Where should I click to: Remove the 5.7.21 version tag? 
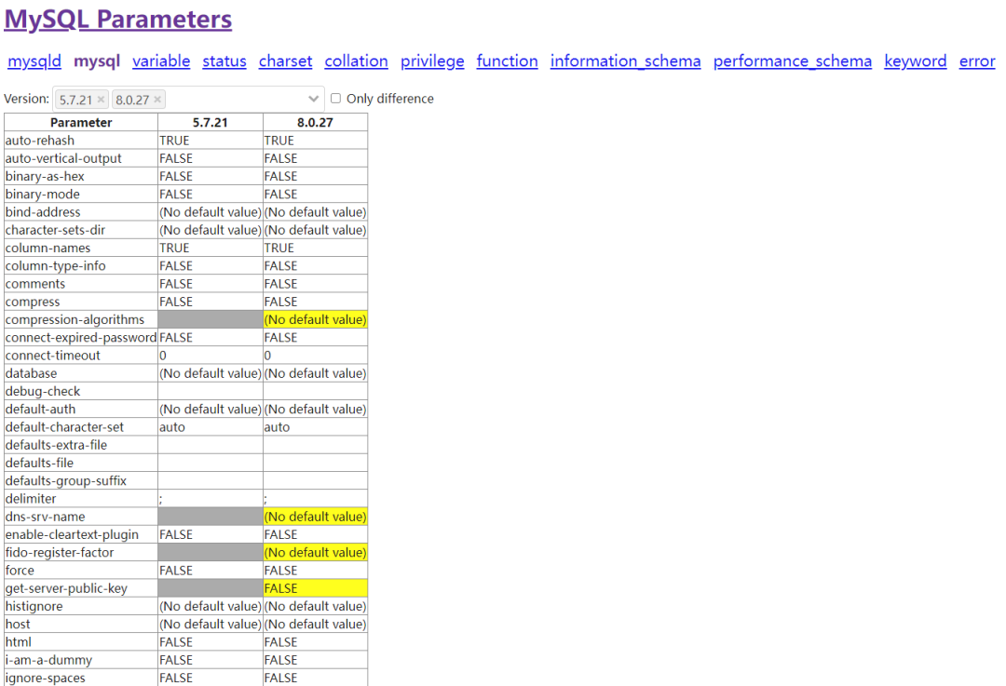pos(101,100)
